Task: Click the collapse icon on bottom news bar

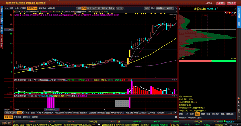Action: click(x=176, y=117)
